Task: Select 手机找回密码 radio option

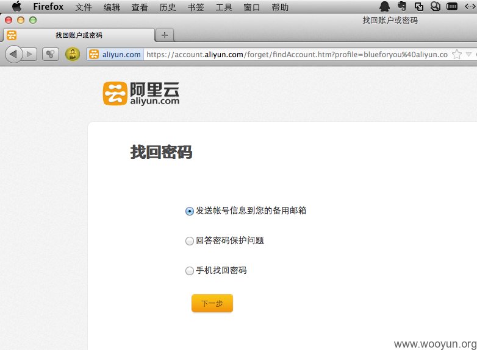Action: [x=189, y=271]
